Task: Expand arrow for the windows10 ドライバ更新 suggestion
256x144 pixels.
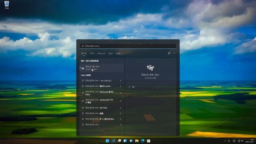Action: (120, 101)
